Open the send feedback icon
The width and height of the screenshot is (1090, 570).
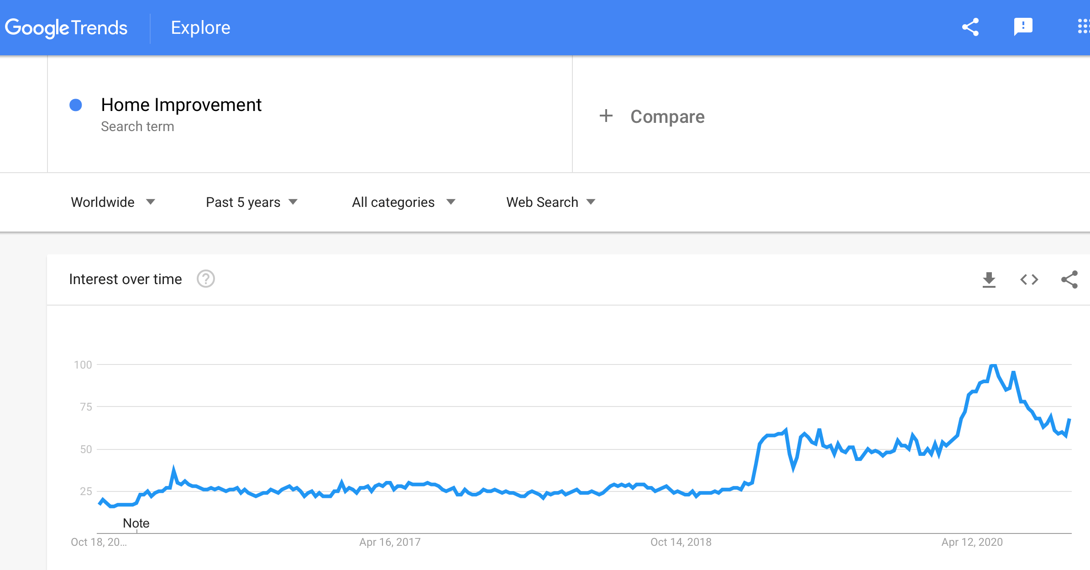coord(1023,27)
